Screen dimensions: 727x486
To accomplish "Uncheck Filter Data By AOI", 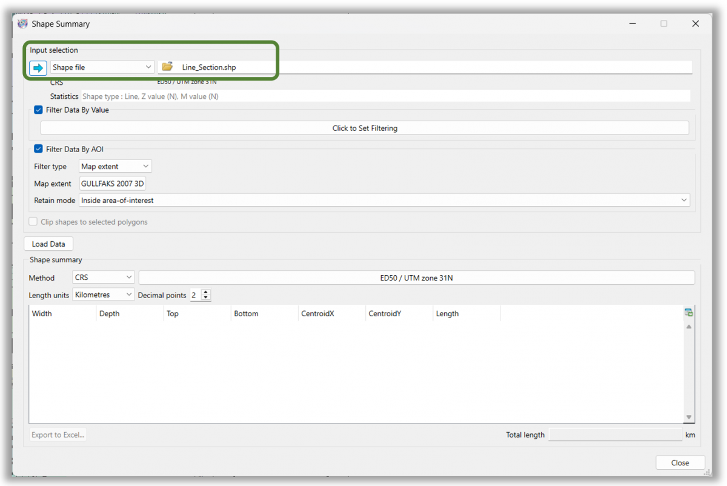I will coord(38,148).
